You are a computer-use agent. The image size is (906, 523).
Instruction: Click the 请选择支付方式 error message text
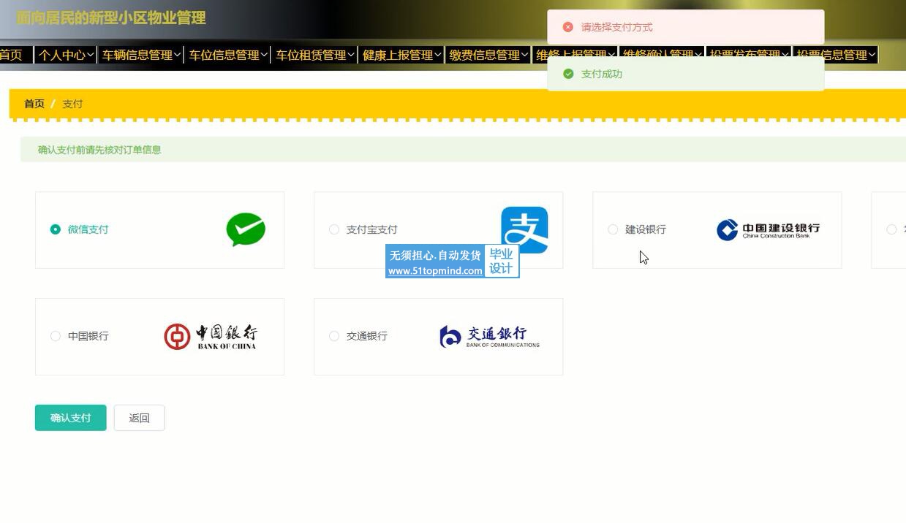(x=617, y=27)
